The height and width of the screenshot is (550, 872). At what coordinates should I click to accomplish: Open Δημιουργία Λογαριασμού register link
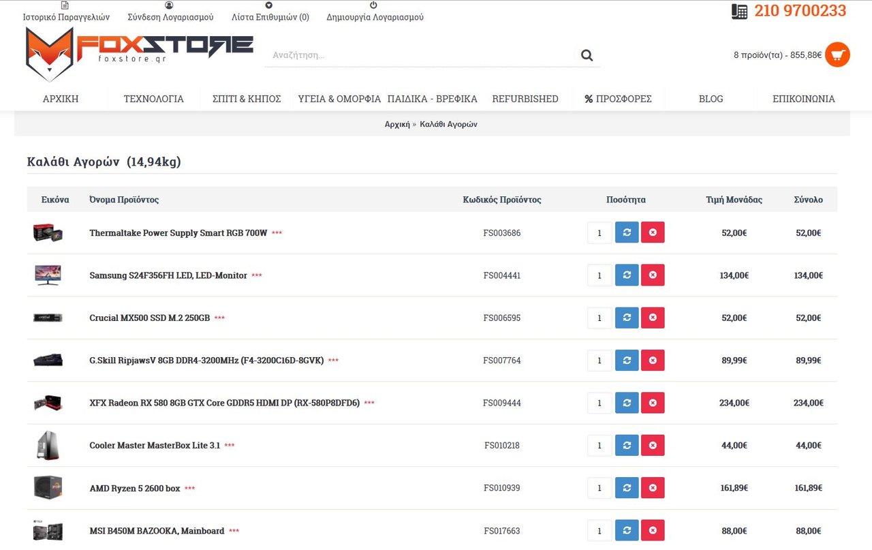375,12
